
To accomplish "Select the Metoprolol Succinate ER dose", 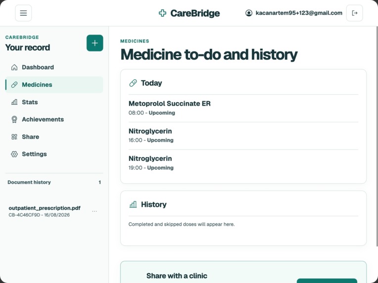I will [243, 108].
